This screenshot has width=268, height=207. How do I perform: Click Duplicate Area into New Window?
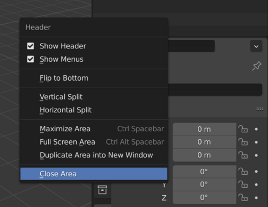coord(94,155)
